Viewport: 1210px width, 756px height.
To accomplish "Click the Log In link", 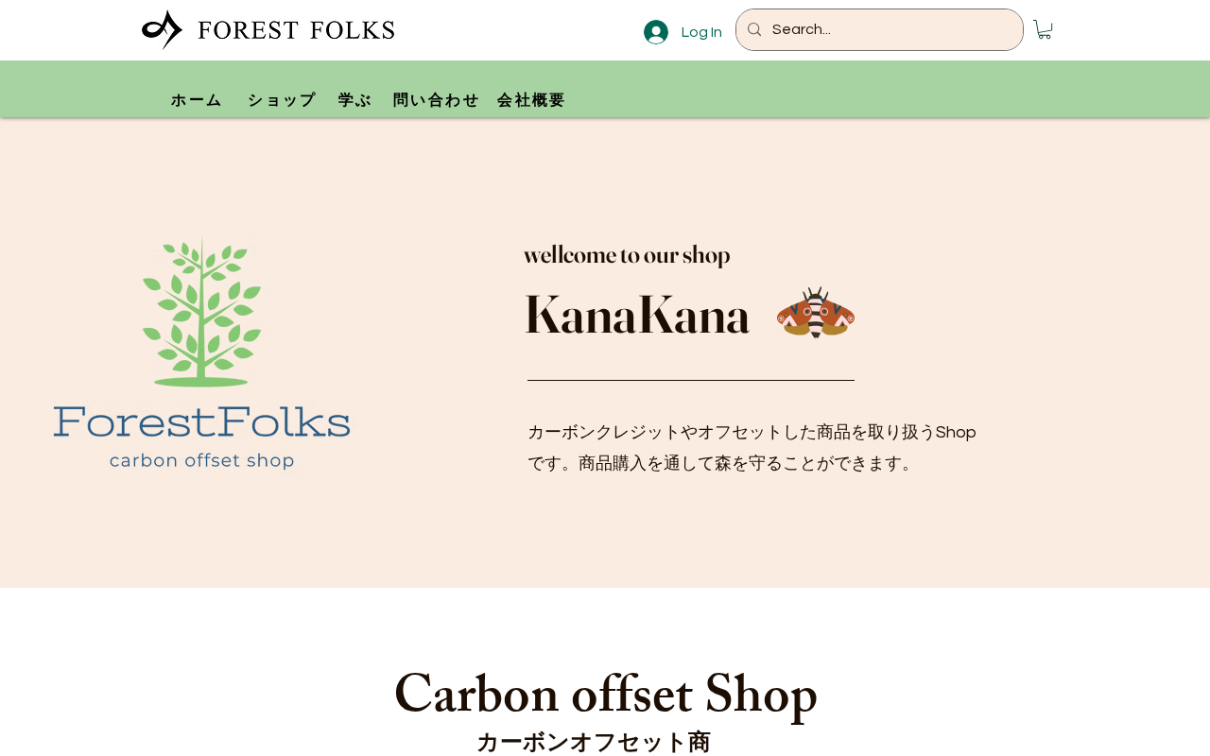I will [701, 32].
